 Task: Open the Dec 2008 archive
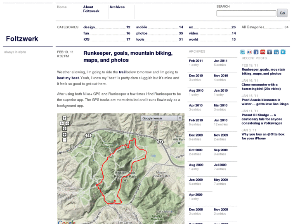coord(196,209)
